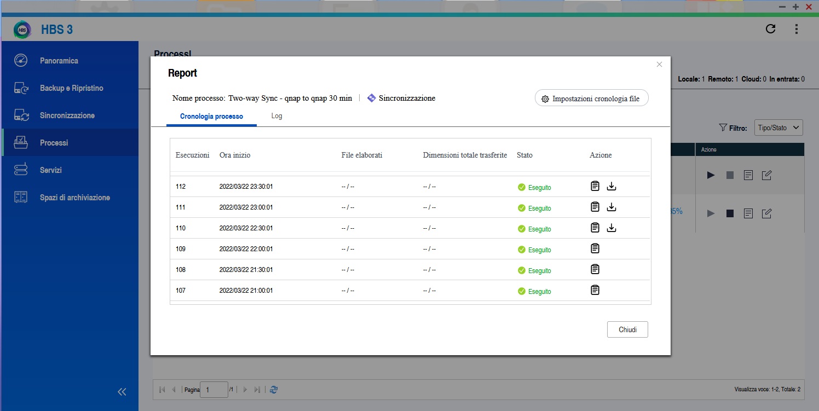The width and height of the screenshot is (819, 411).
Task: Open report details for execution 107
Action: 595,290
